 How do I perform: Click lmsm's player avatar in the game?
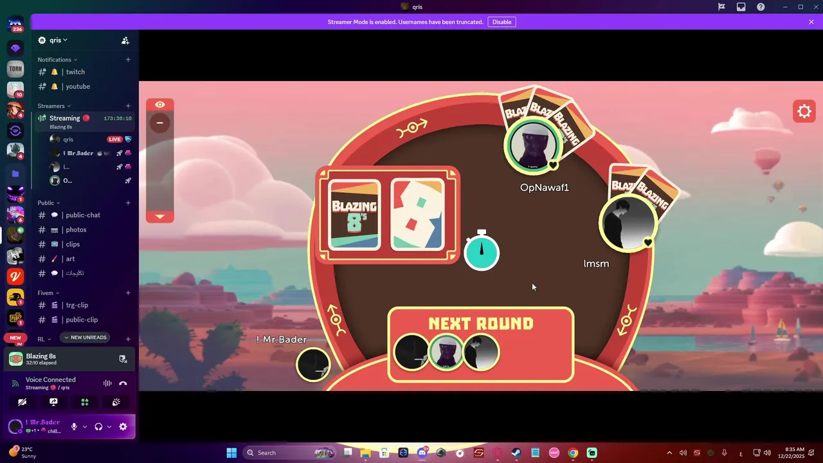(628, 223)
